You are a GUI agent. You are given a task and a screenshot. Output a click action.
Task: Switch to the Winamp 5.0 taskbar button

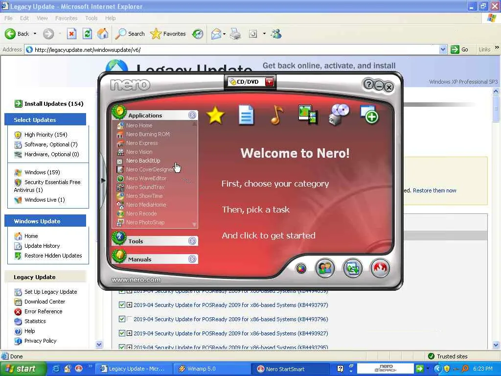click(x=211, y=369)
